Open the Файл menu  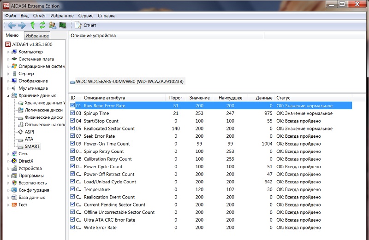(x=11, y=16)
